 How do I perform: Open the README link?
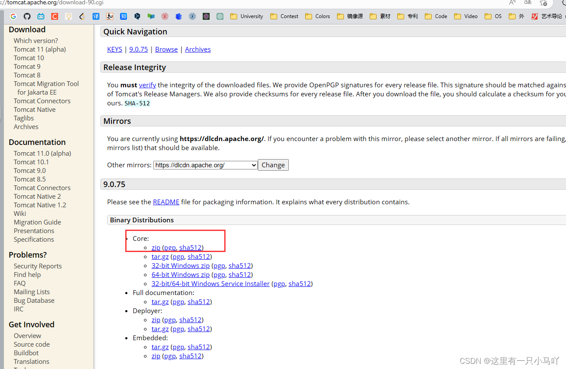tap(166, 202)
